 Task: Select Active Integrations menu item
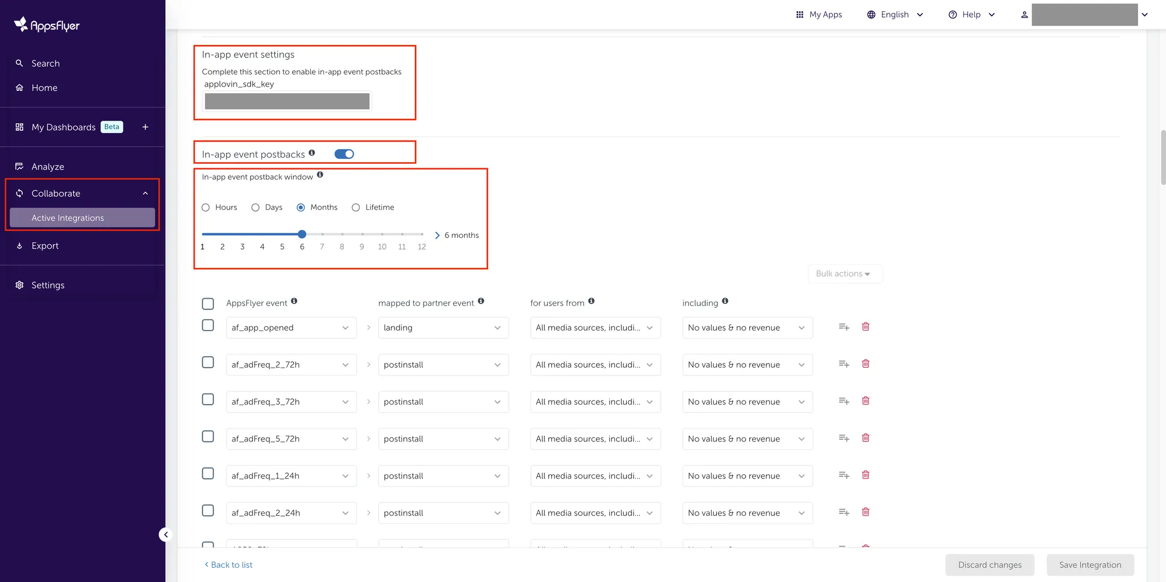[x=83, y=218]
